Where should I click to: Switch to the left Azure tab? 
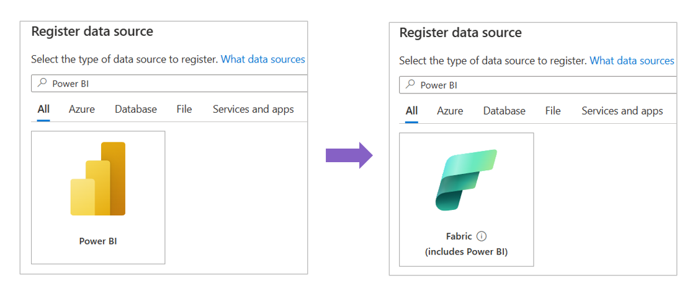[x=82, y=109]
